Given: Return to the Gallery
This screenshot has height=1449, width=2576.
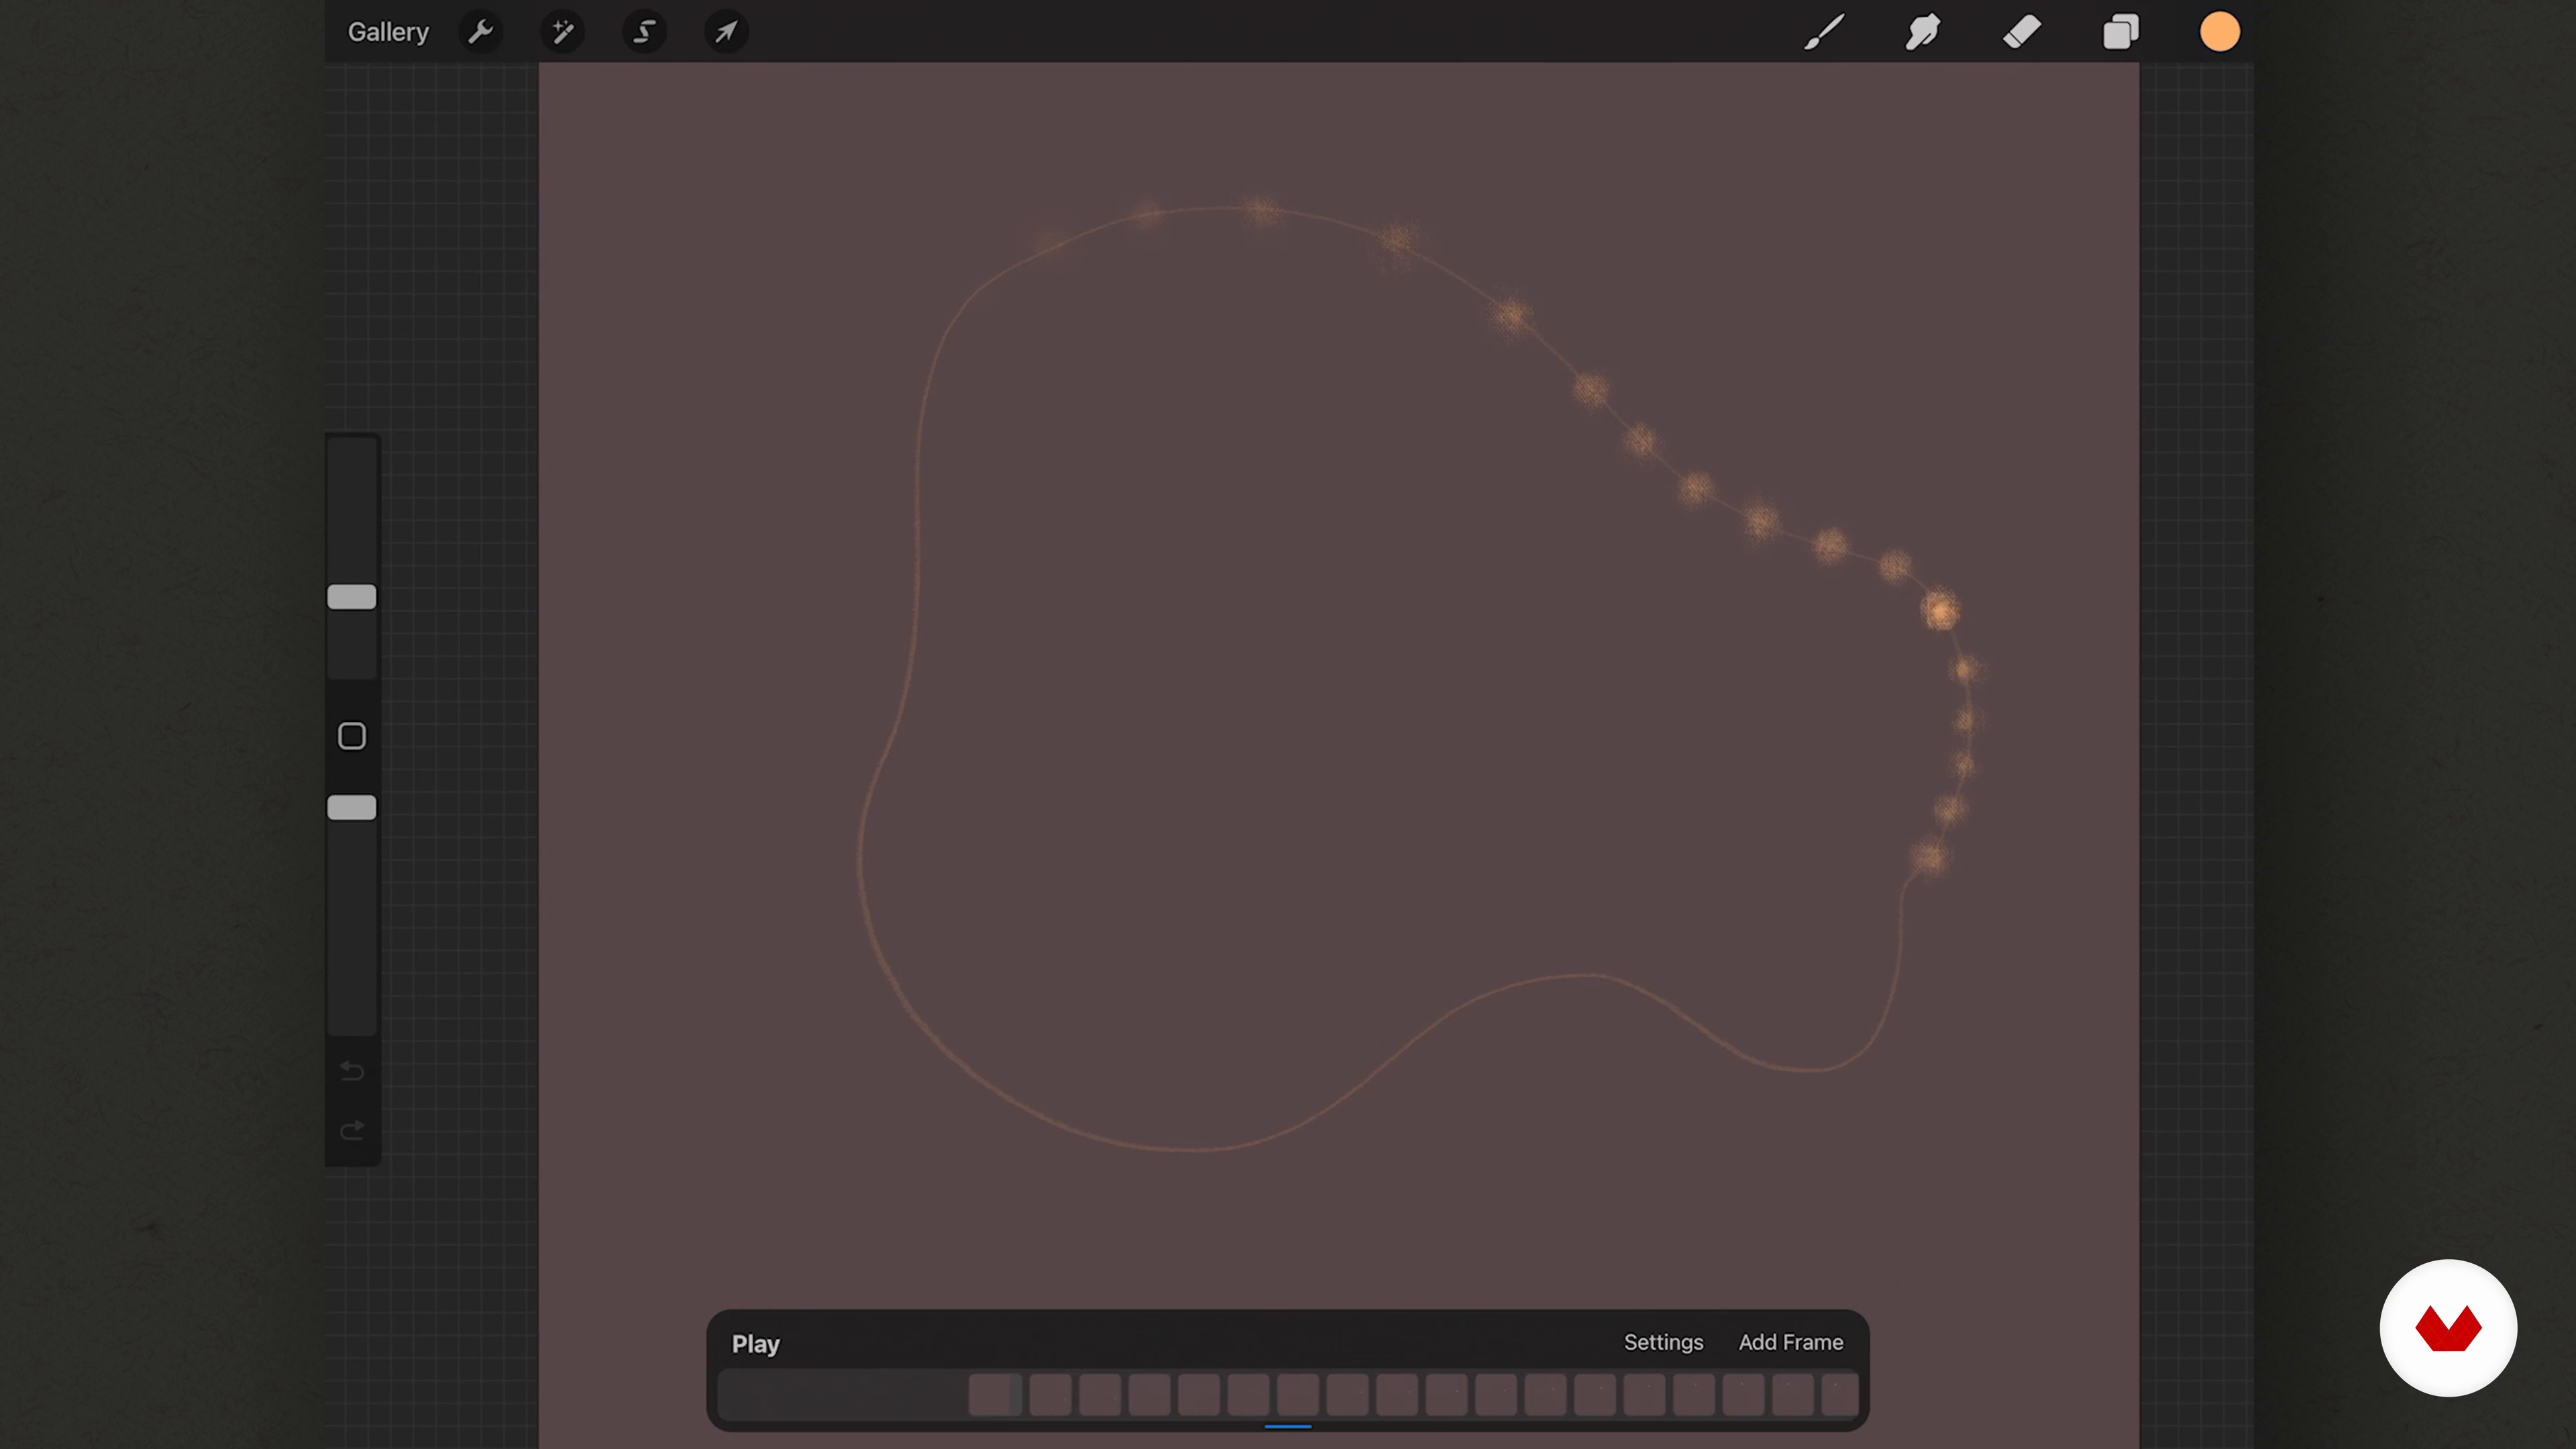Looking at the screenshot, I should tap(388, 32).
